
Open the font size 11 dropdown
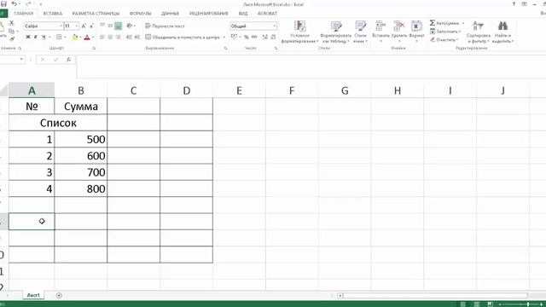tap(77, 26)
